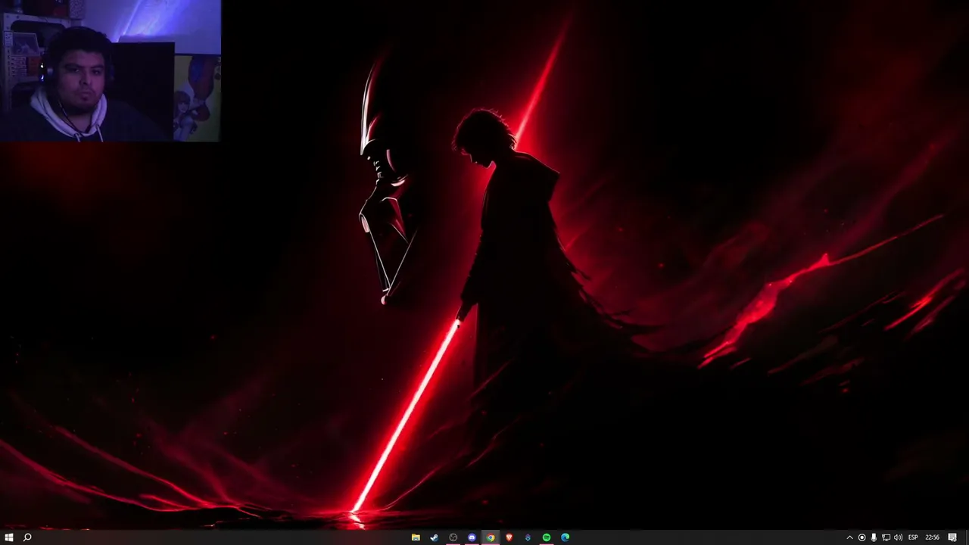
Task: Show hidden system tray icons
Action: (x=849, y=537)
